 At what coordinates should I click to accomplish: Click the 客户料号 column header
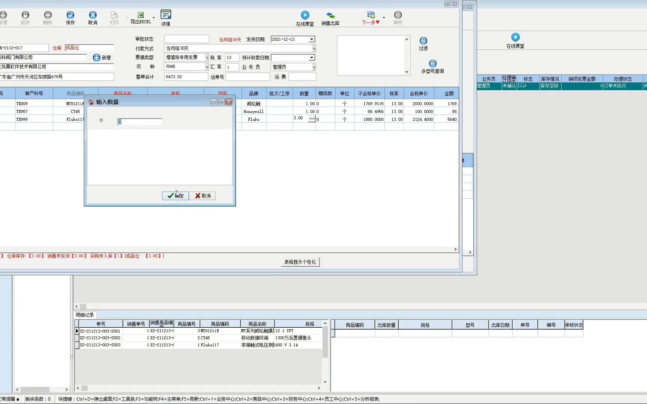coord(34,94)
